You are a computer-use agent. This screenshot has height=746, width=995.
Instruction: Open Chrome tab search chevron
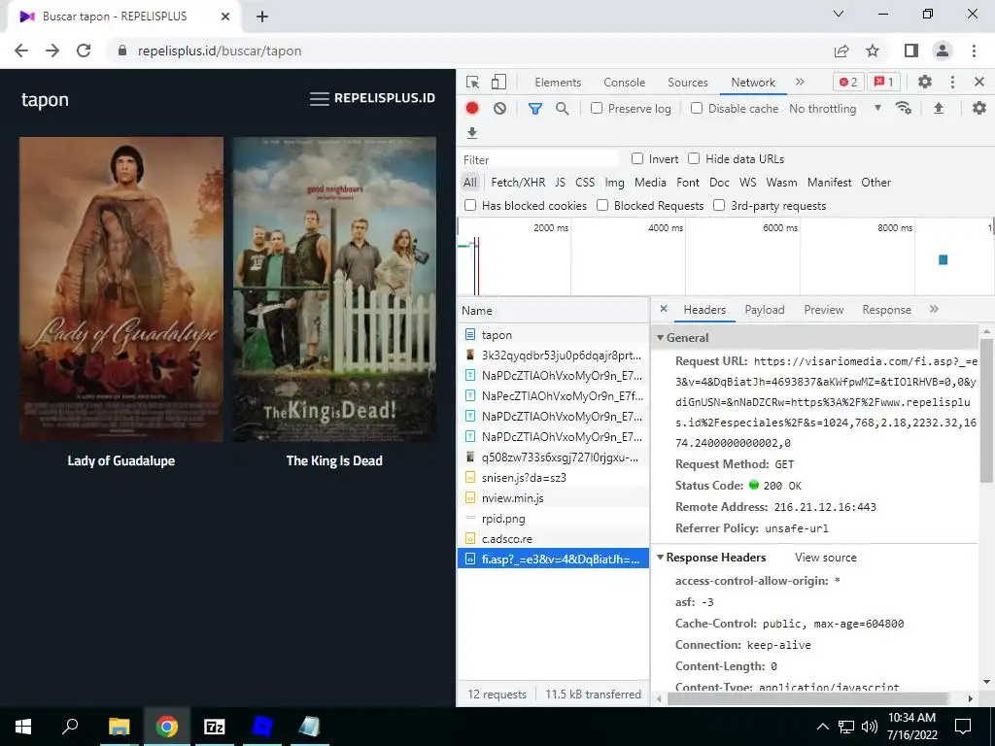[x=839, y=14]
